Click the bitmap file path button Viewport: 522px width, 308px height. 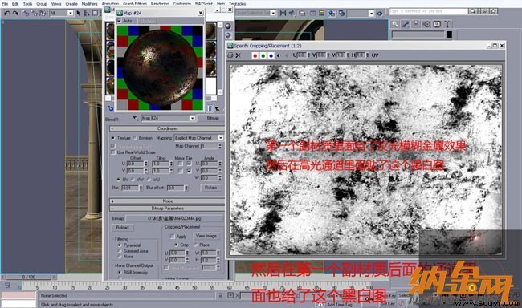coord(174,218)
